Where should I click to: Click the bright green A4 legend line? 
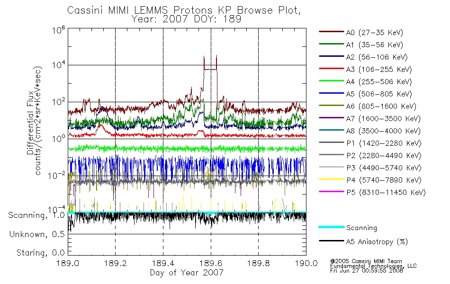click(332, 81)
